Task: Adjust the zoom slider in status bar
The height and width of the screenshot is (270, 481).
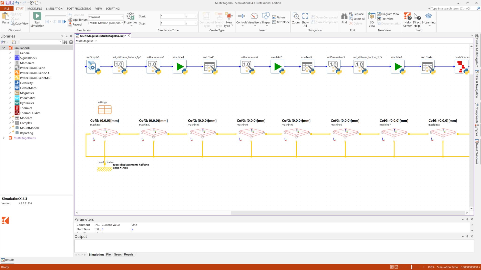Action: [x=412, y=267]
